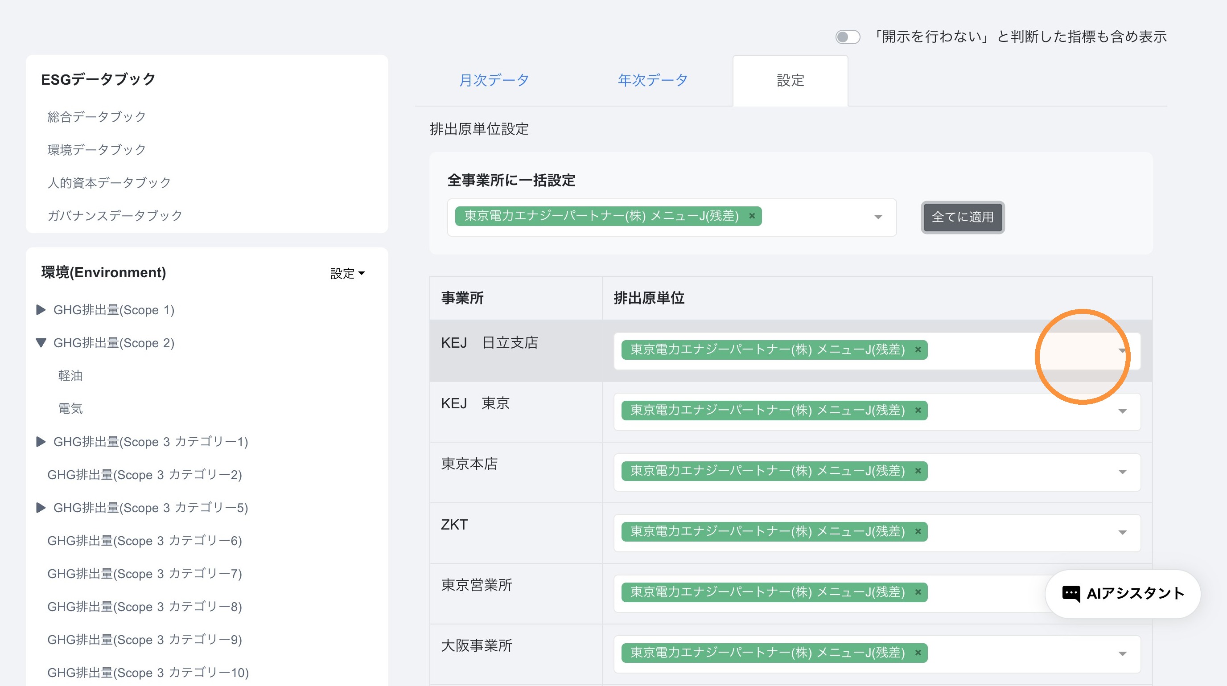Expand GHG排出量(Scope 3 カテゴリー1) node
Viewport: 1227px width, 686px height.
[x=41, y=442]
